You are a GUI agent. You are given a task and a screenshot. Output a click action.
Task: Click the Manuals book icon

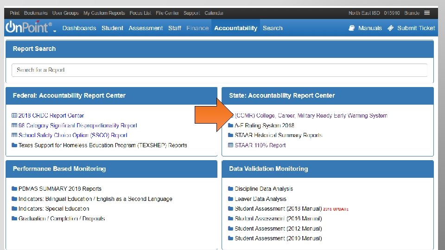(x=352, y=28)
